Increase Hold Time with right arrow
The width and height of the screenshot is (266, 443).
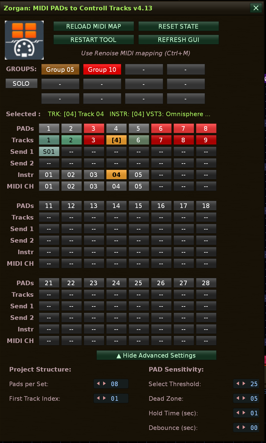coord(244,413)
